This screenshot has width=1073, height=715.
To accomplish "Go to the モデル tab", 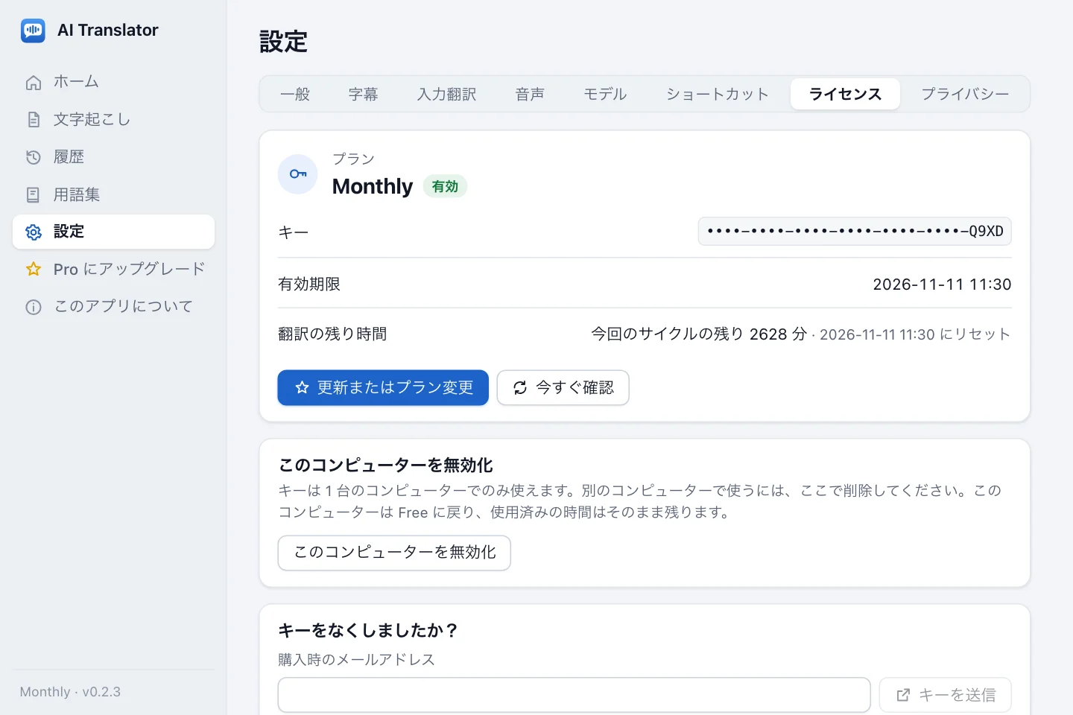I will (x=605, y=95).
